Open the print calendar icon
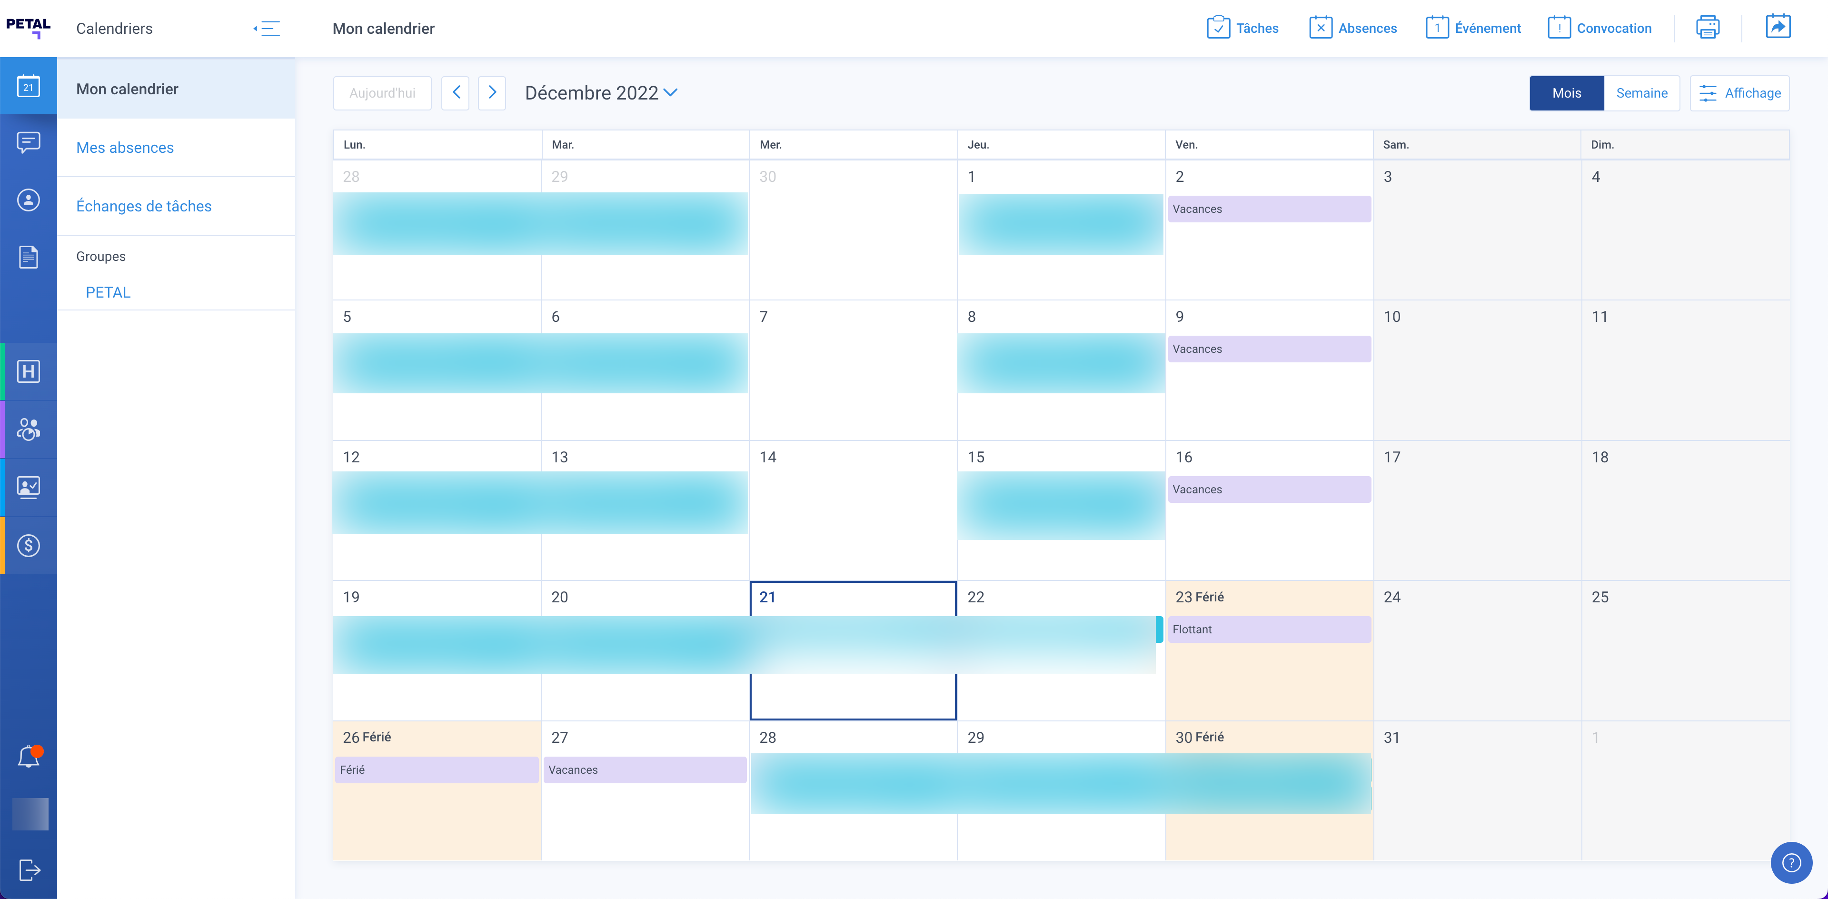Image resolution: width=1828 pixels, height=899 pixels. click(1707, 28)
